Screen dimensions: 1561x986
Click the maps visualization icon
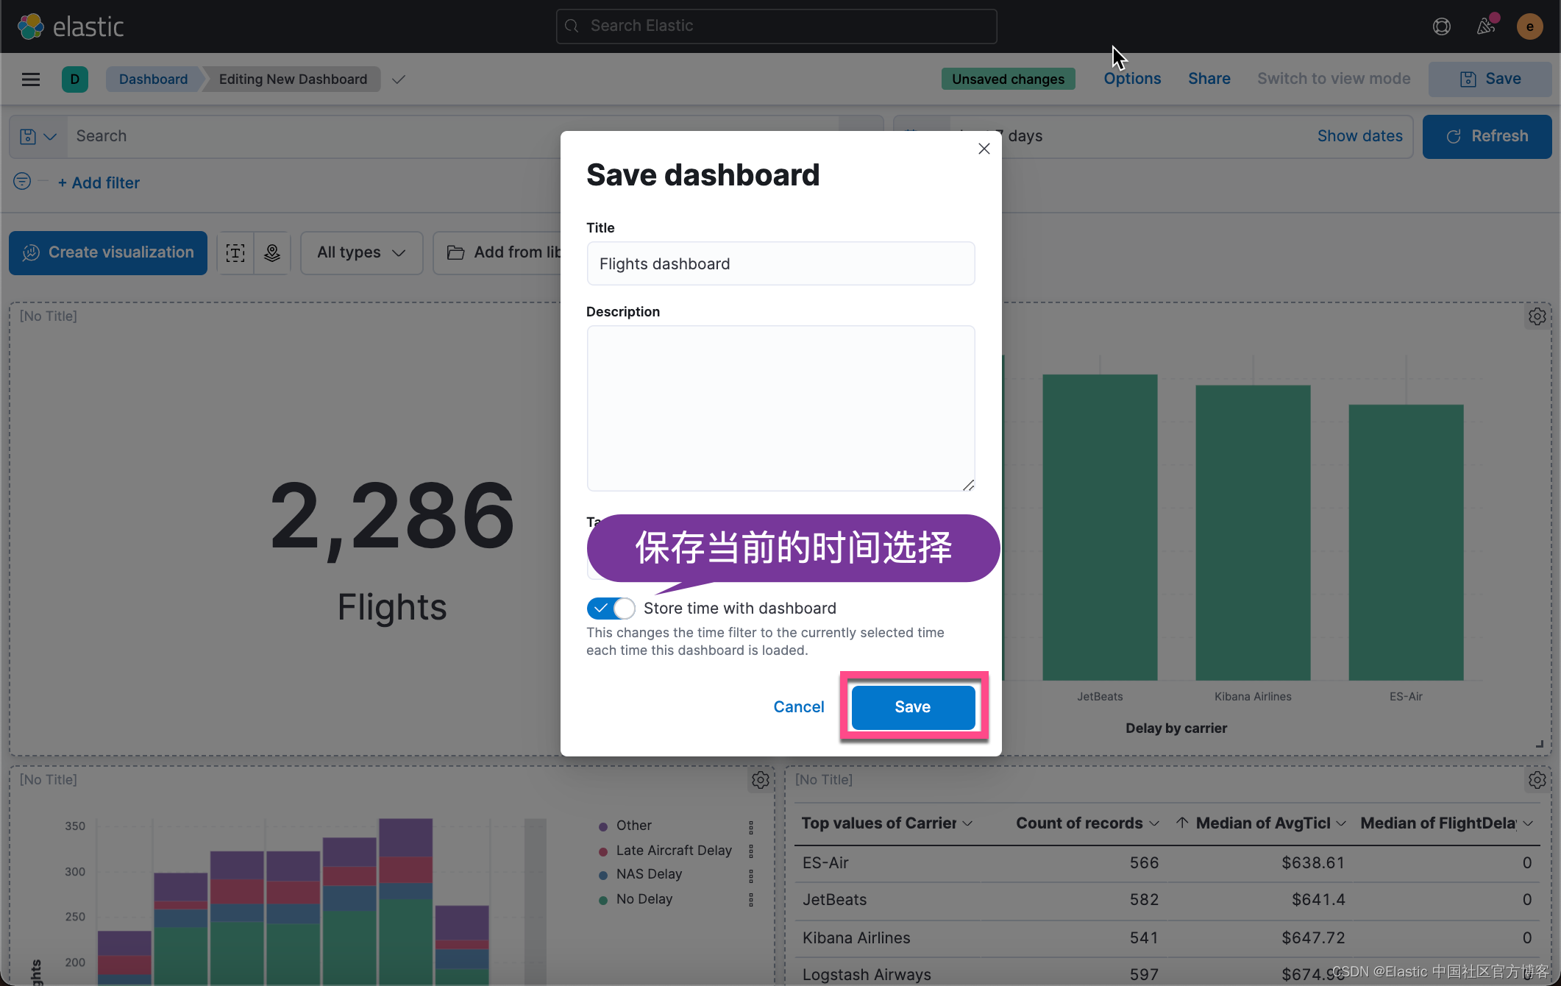(272, 253)
